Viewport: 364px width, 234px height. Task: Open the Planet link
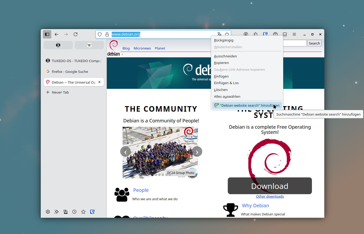pos(160,48)
